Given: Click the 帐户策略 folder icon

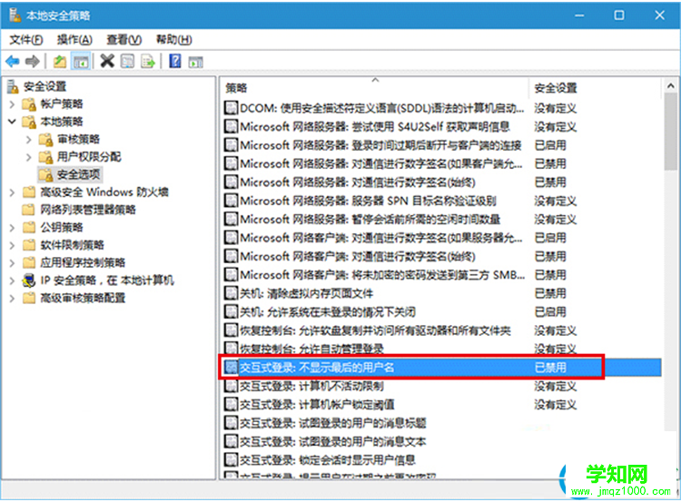Looking at the screenshot, I should click(29, 104).
